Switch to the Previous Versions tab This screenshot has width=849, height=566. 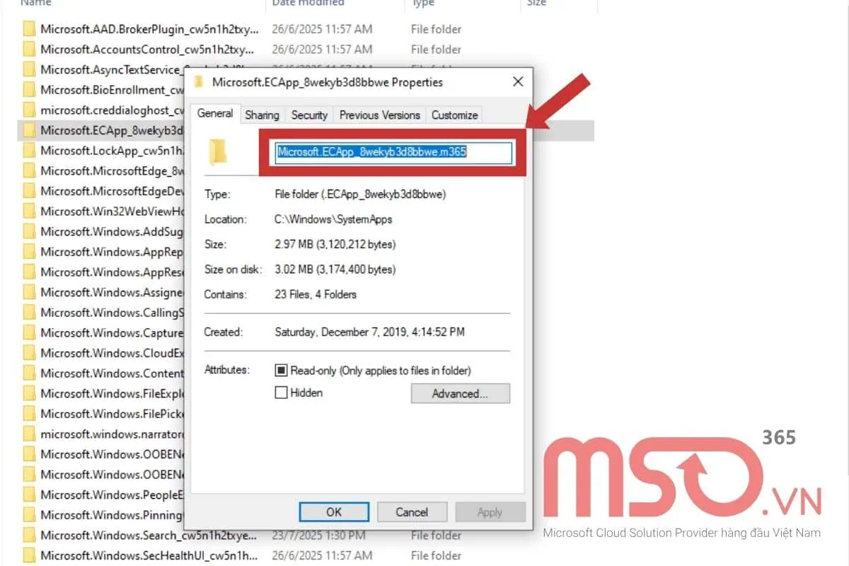coord(379,114)
